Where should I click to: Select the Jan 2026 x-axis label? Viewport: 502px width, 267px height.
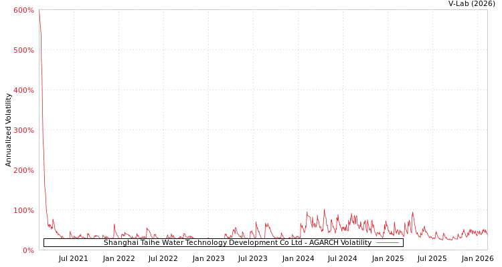point(477,259)
